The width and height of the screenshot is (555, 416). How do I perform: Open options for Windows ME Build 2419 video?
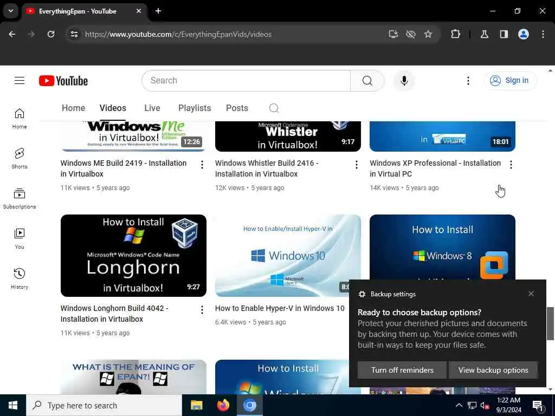click(x=202, y=165)
